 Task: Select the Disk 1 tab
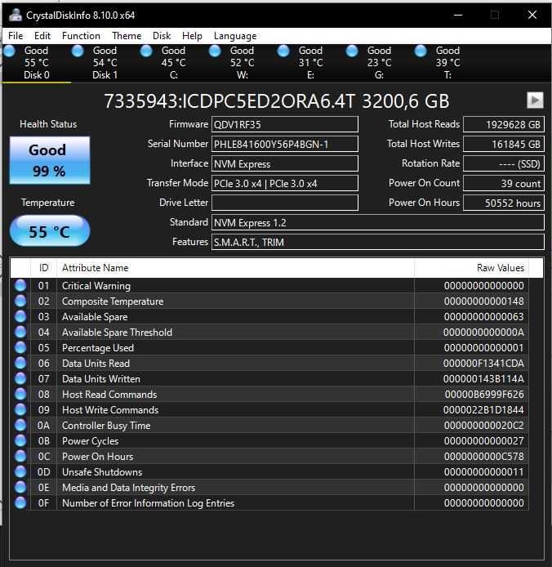(x=105, y=63)
